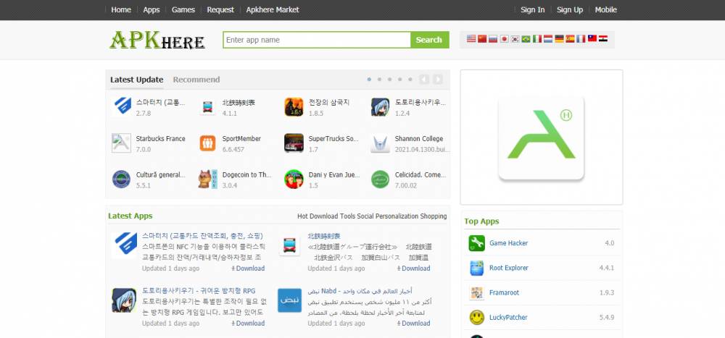
Task: Select the Taiwan flag language
Action: tap(592, 39)
